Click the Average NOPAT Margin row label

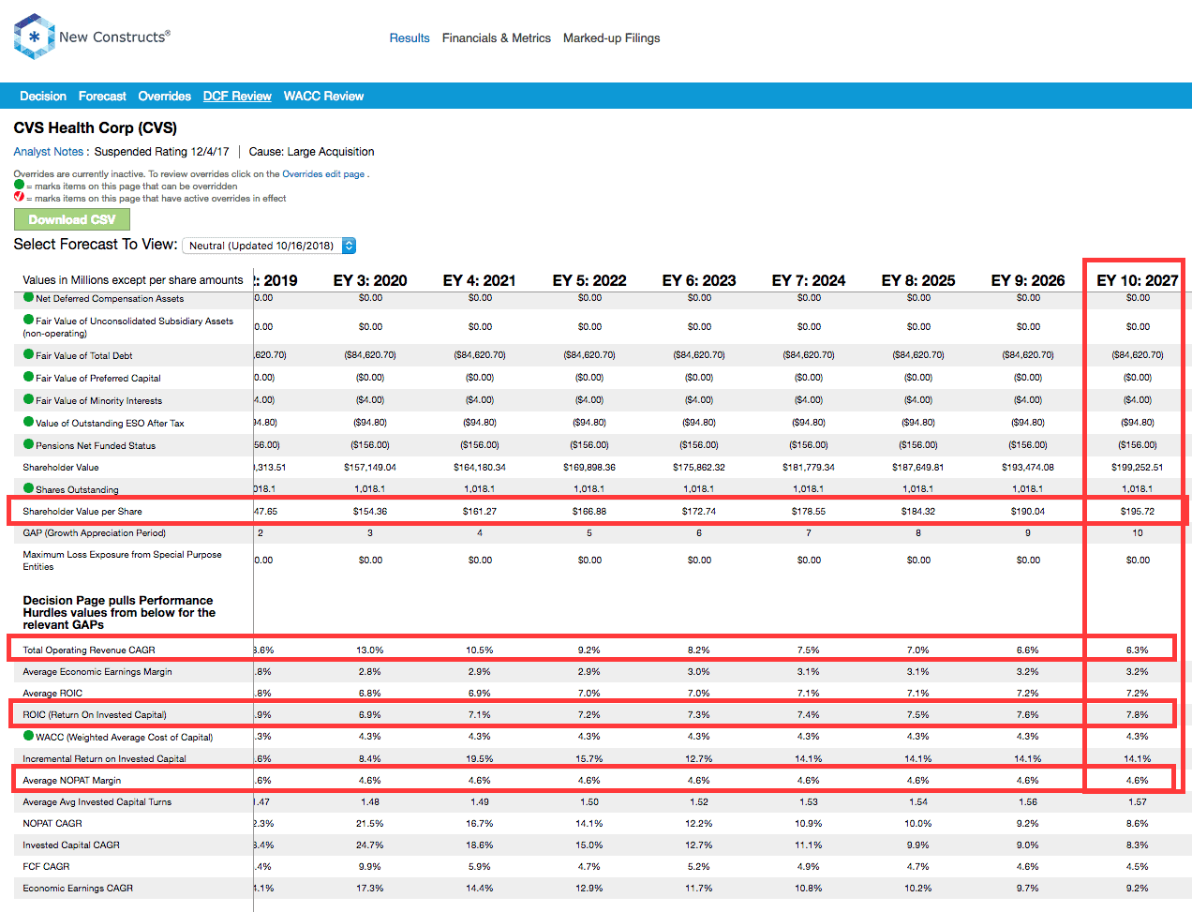click(72, 780)
